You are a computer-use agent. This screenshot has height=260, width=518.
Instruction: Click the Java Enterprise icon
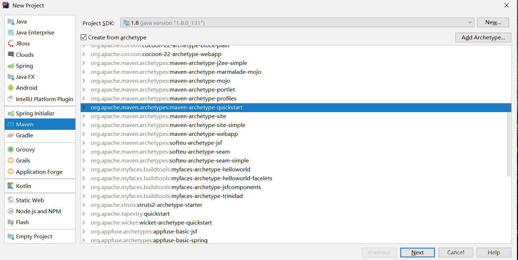(x=11, y=32)
